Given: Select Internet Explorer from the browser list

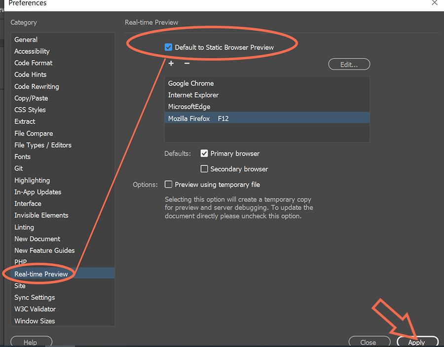Looking at the screenshot, I should (193, 95).
